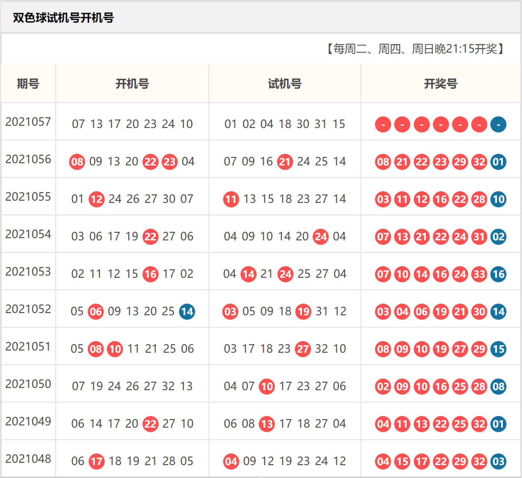The width and height of the screenshot is (522, 478).
Task: Click issue number 2021052
Action: [x=28, y=309]
